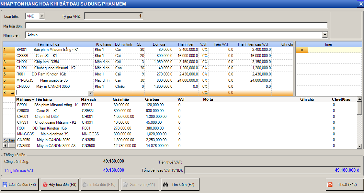
Task: Click the Tên hàng hóa column header
Action: point(48,44)
